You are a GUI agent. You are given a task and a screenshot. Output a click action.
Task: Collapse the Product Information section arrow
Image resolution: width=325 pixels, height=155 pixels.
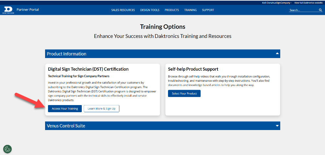point(277,54)
